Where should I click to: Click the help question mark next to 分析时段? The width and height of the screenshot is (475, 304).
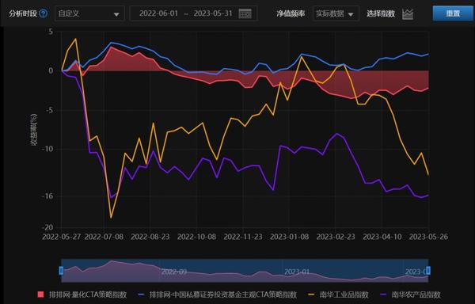(x=44, y=13)
